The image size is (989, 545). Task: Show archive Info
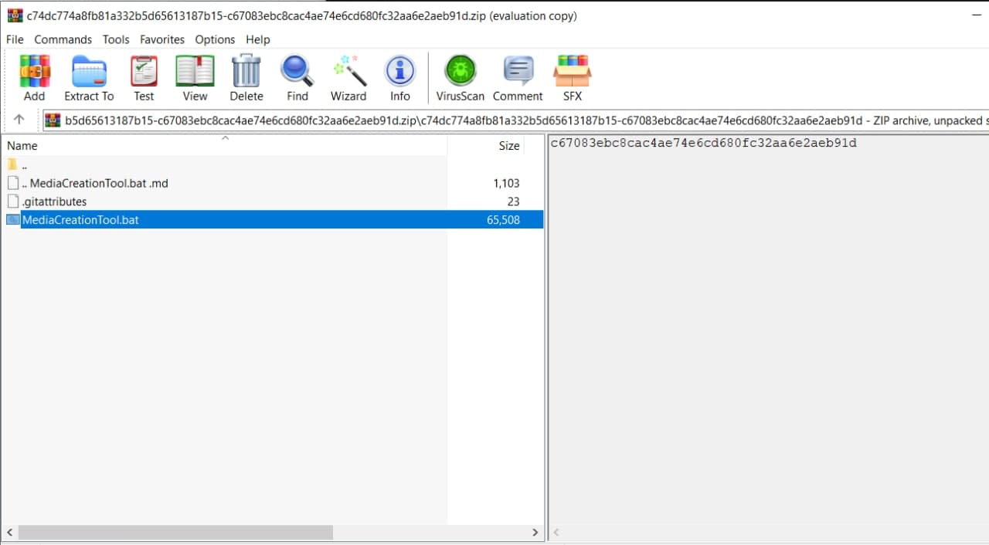399,78
